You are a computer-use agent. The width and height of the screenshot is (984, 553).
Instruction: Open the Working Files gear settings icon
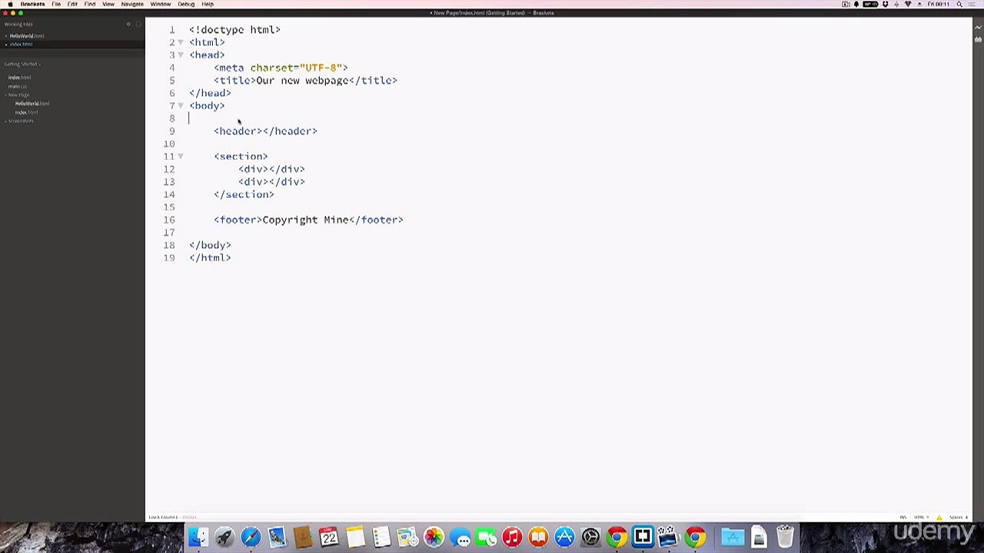[x=128, y=25]
